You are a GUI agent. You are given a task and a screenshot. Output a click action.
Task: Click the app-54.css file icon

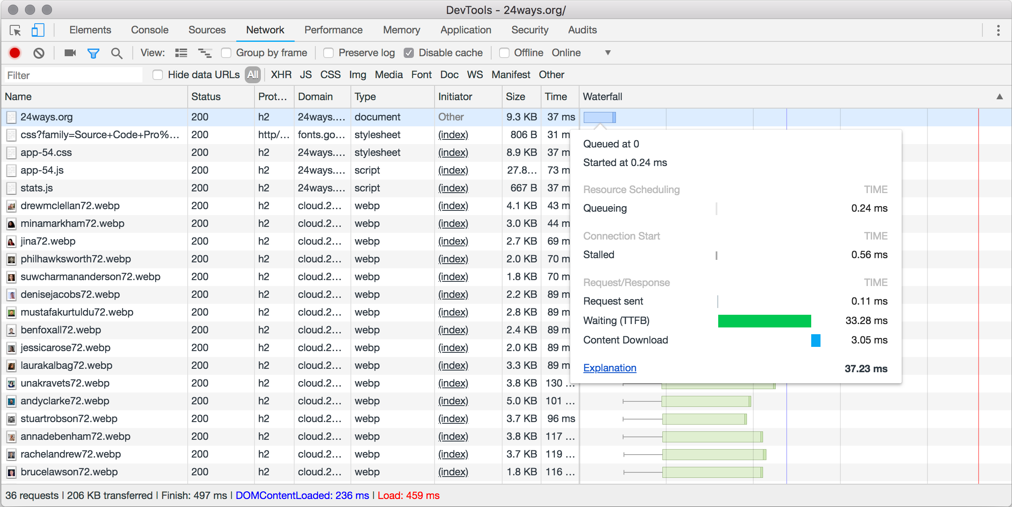[11, 153]
